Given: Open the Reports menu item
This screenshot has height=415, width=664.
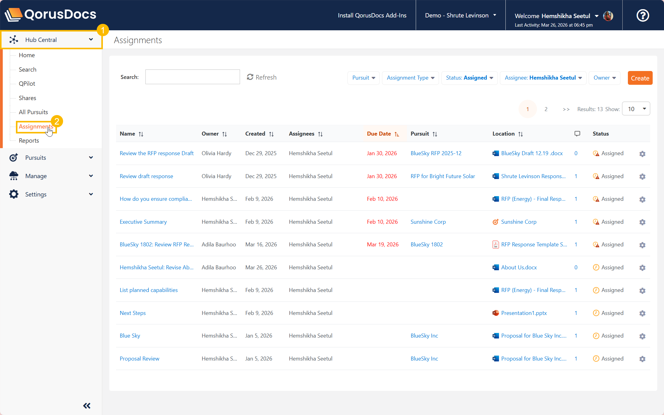Looking at the screenshot, I should click(x=29, y=140).
